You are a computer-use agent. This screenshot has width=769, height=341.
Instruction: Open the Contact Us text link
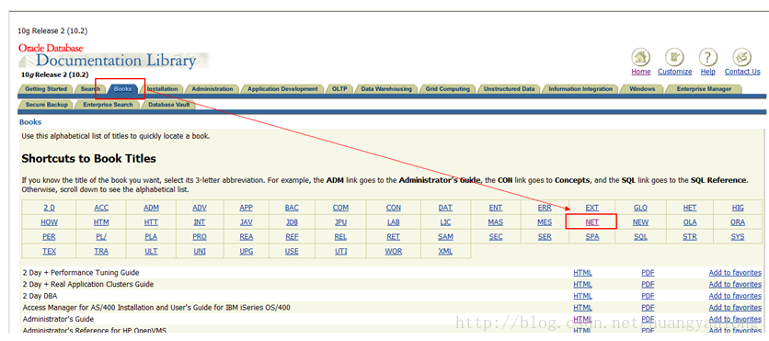pyautogui.click(x=742, y=72)
